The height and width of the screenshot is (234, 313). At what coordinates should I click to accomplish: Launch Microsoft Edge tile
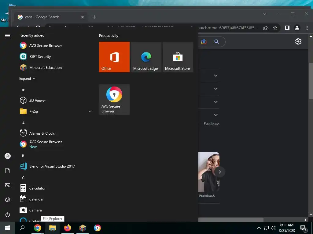(x=146, y=57)
